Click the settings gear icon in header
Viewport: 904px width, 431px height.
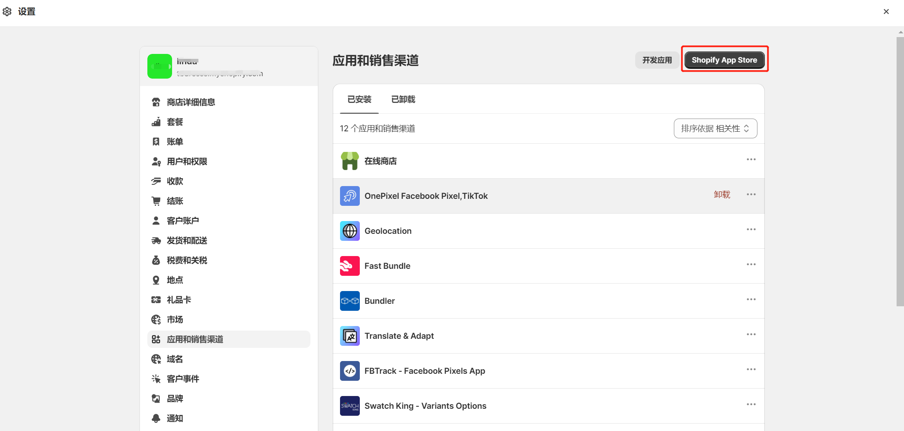(7, 12)
